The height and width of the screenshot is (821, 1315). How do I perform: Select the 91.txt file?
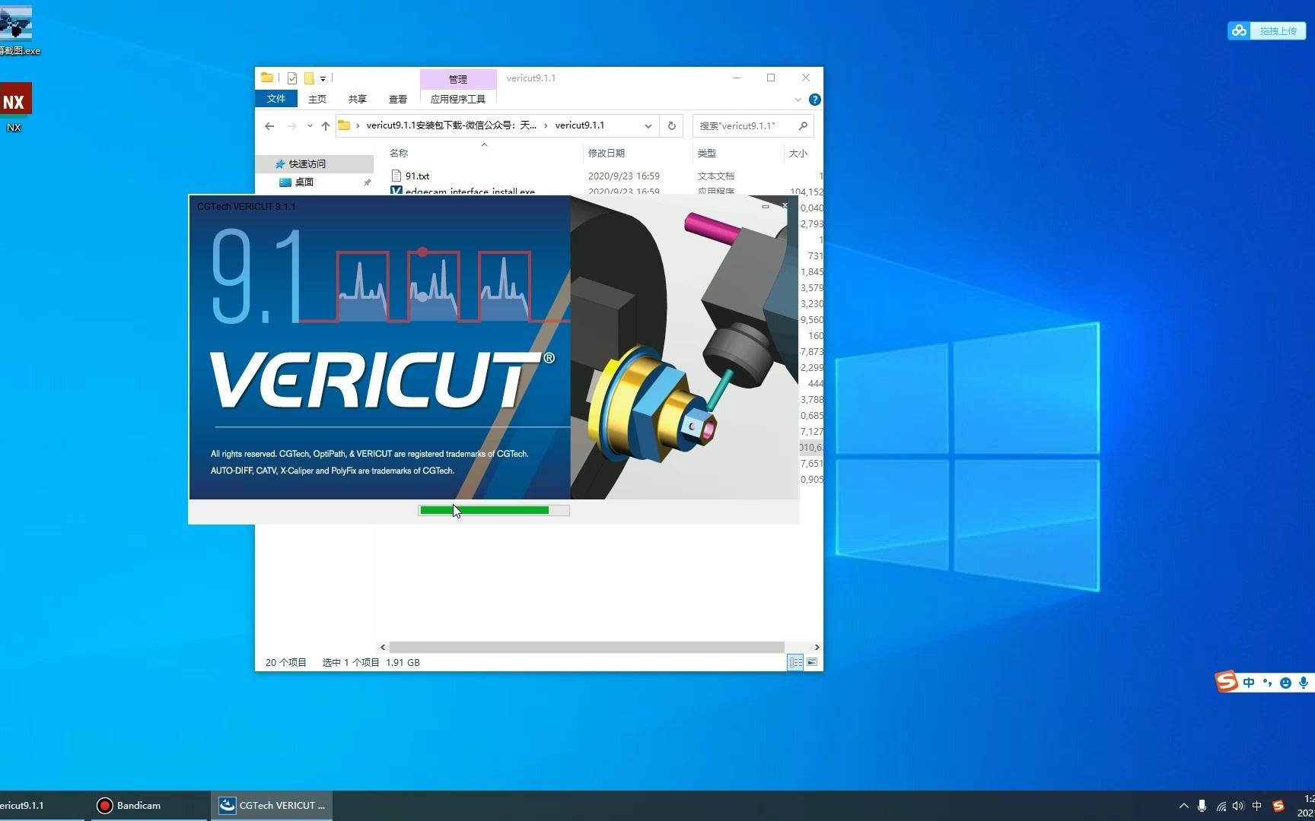419,176
